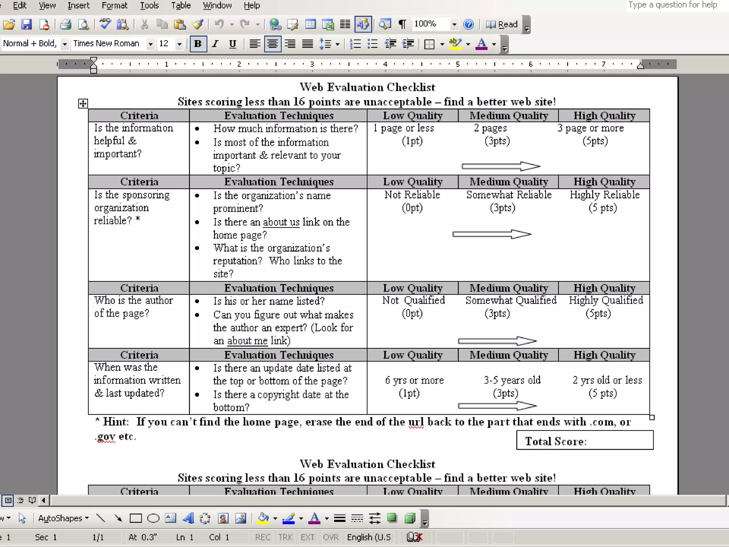This screenshot has width=729, height=547.
Task: Open the font name dropdown
Action: pos(151,44)
